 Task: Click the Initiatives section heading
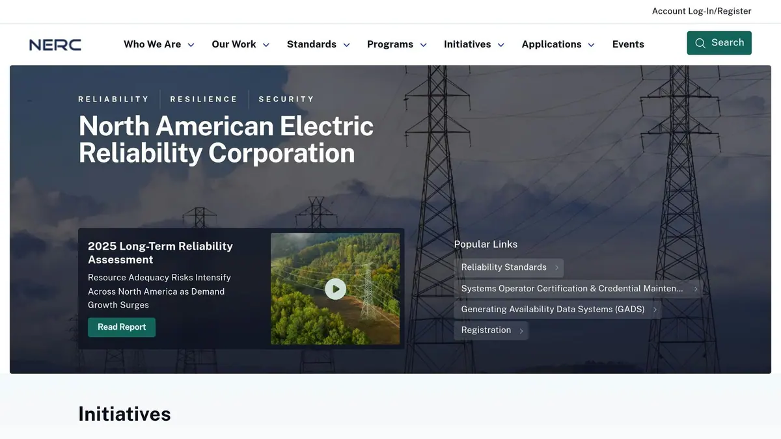tap(124, 414)
